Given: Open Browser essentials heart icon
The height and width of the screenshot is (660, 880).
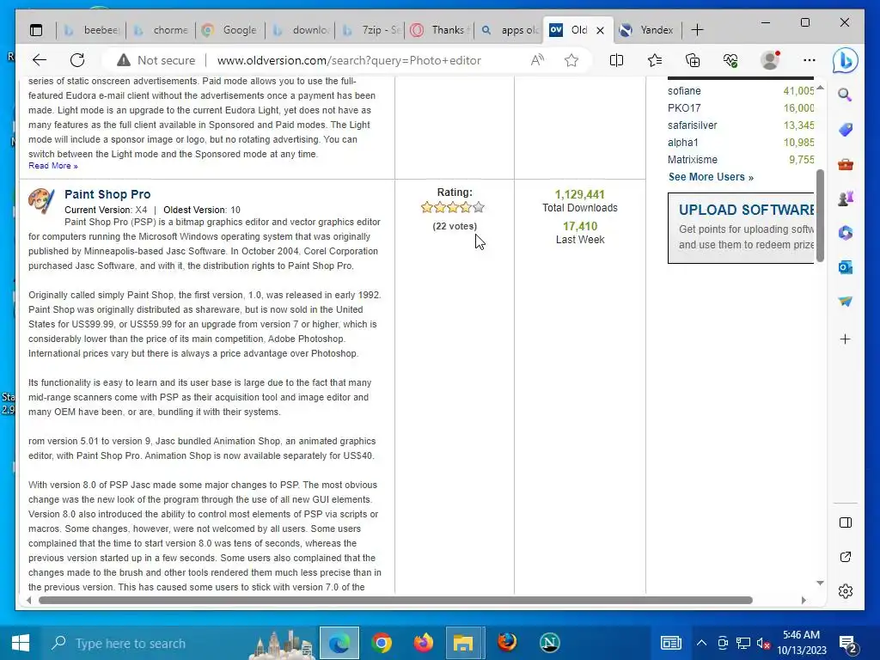Looking at the screenshot, I should (x=730, y=60).
